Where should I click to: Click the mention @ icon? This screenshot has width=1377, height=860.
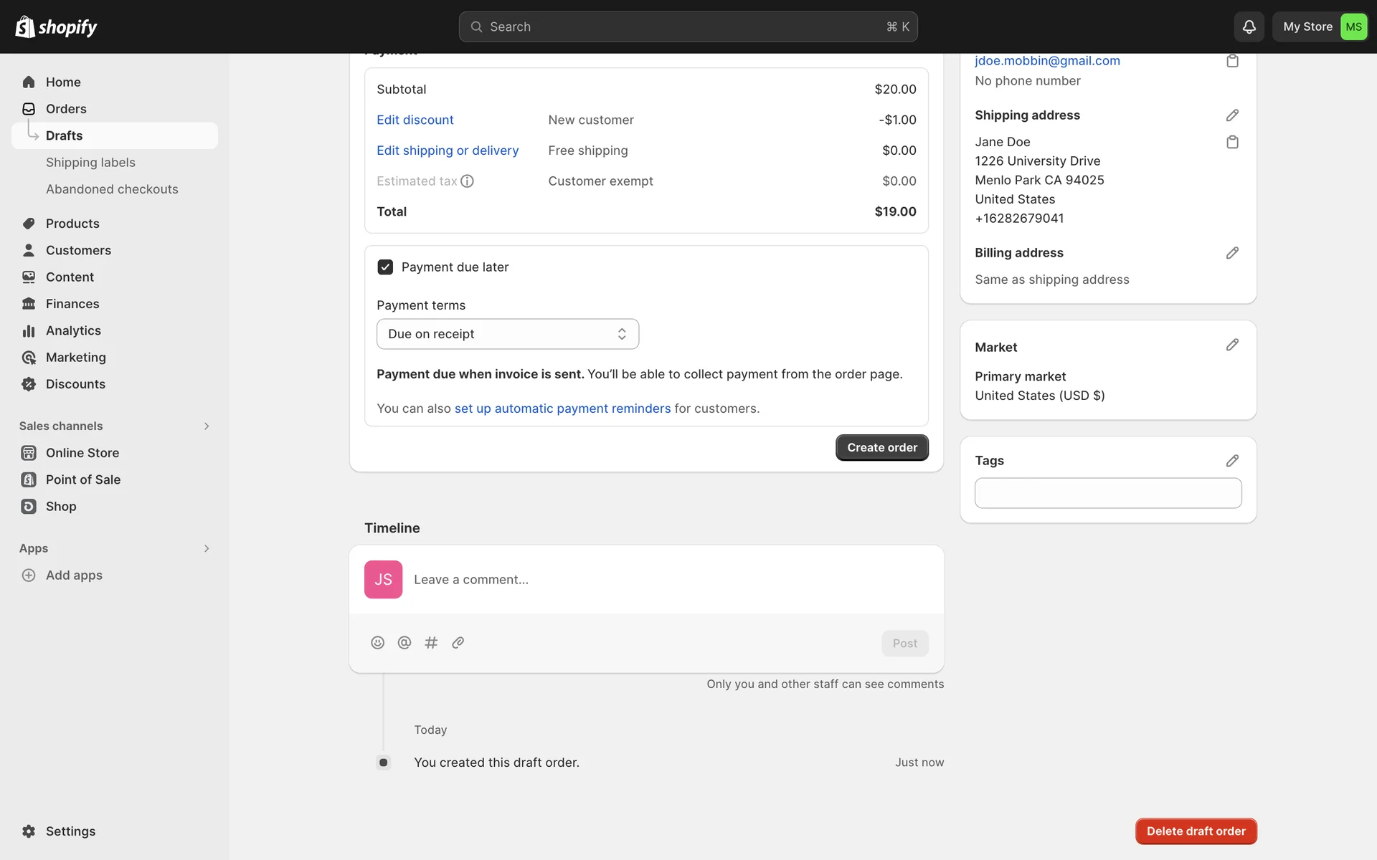point(404,643)
